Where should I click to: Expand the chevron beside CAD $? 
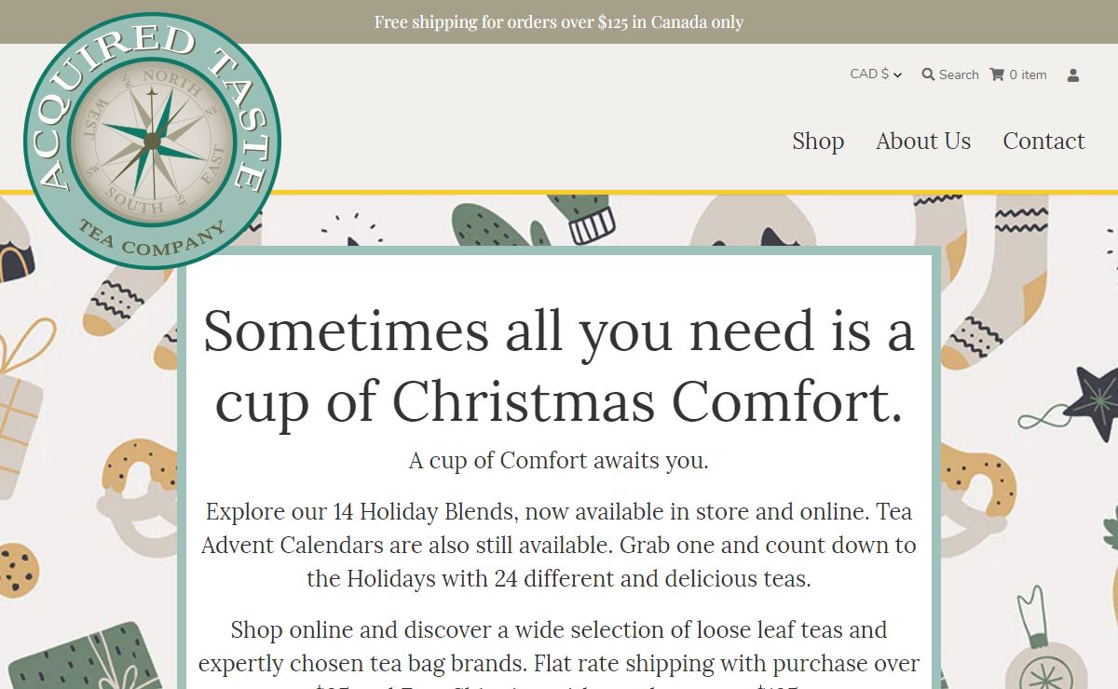click(x=898, y=75)
